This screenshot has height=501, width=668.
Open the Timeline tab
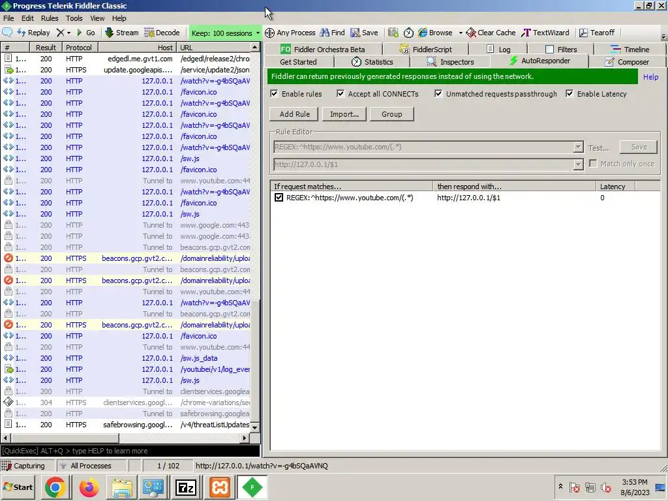click(630, 50)
